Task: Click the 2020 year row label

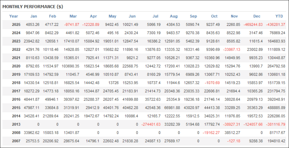Action: (16, 66)
